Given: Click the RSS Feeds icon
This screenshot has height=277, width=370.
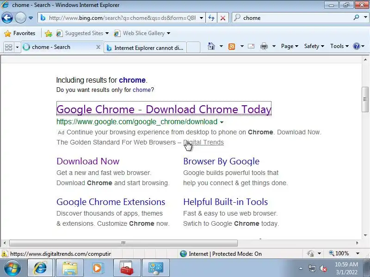Looking at the screenshot, I should (232, 47).
